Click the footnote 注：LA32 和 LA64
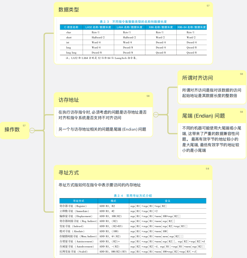The width and height of the screenshot is (247, 258). coord(102,58)
